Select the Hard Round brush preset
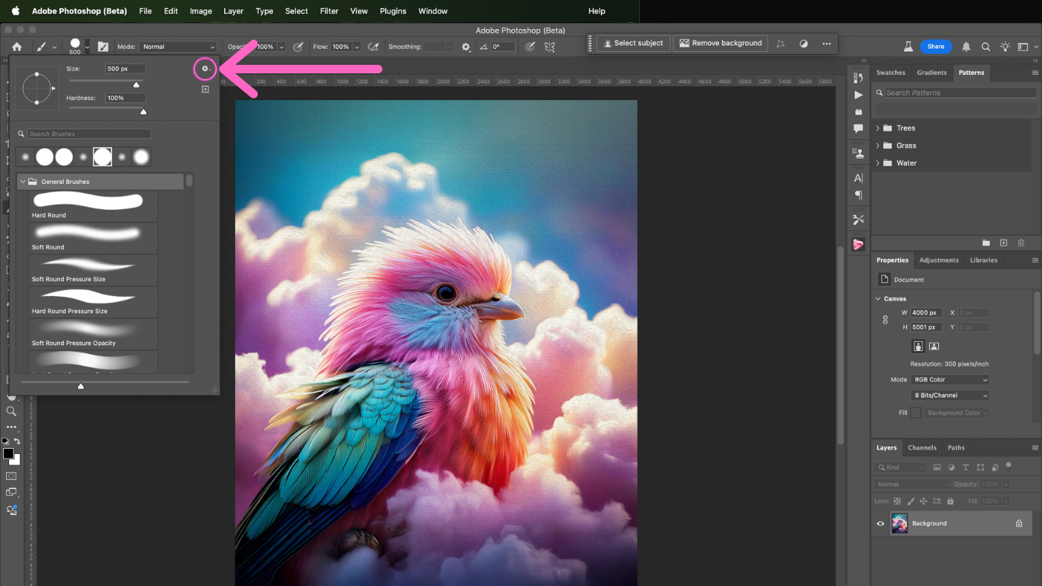1042x586 pixels. (94, 205)
